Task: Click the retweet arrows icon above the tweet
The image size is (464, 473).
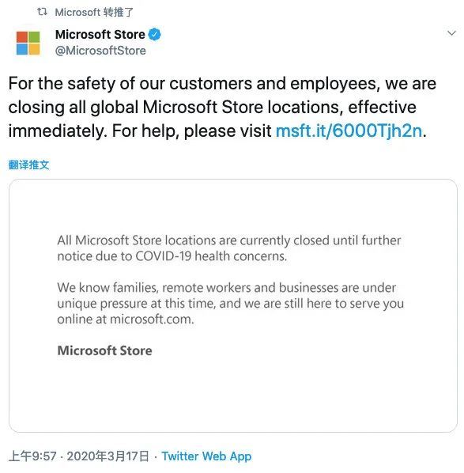Action: coord(42,12)
